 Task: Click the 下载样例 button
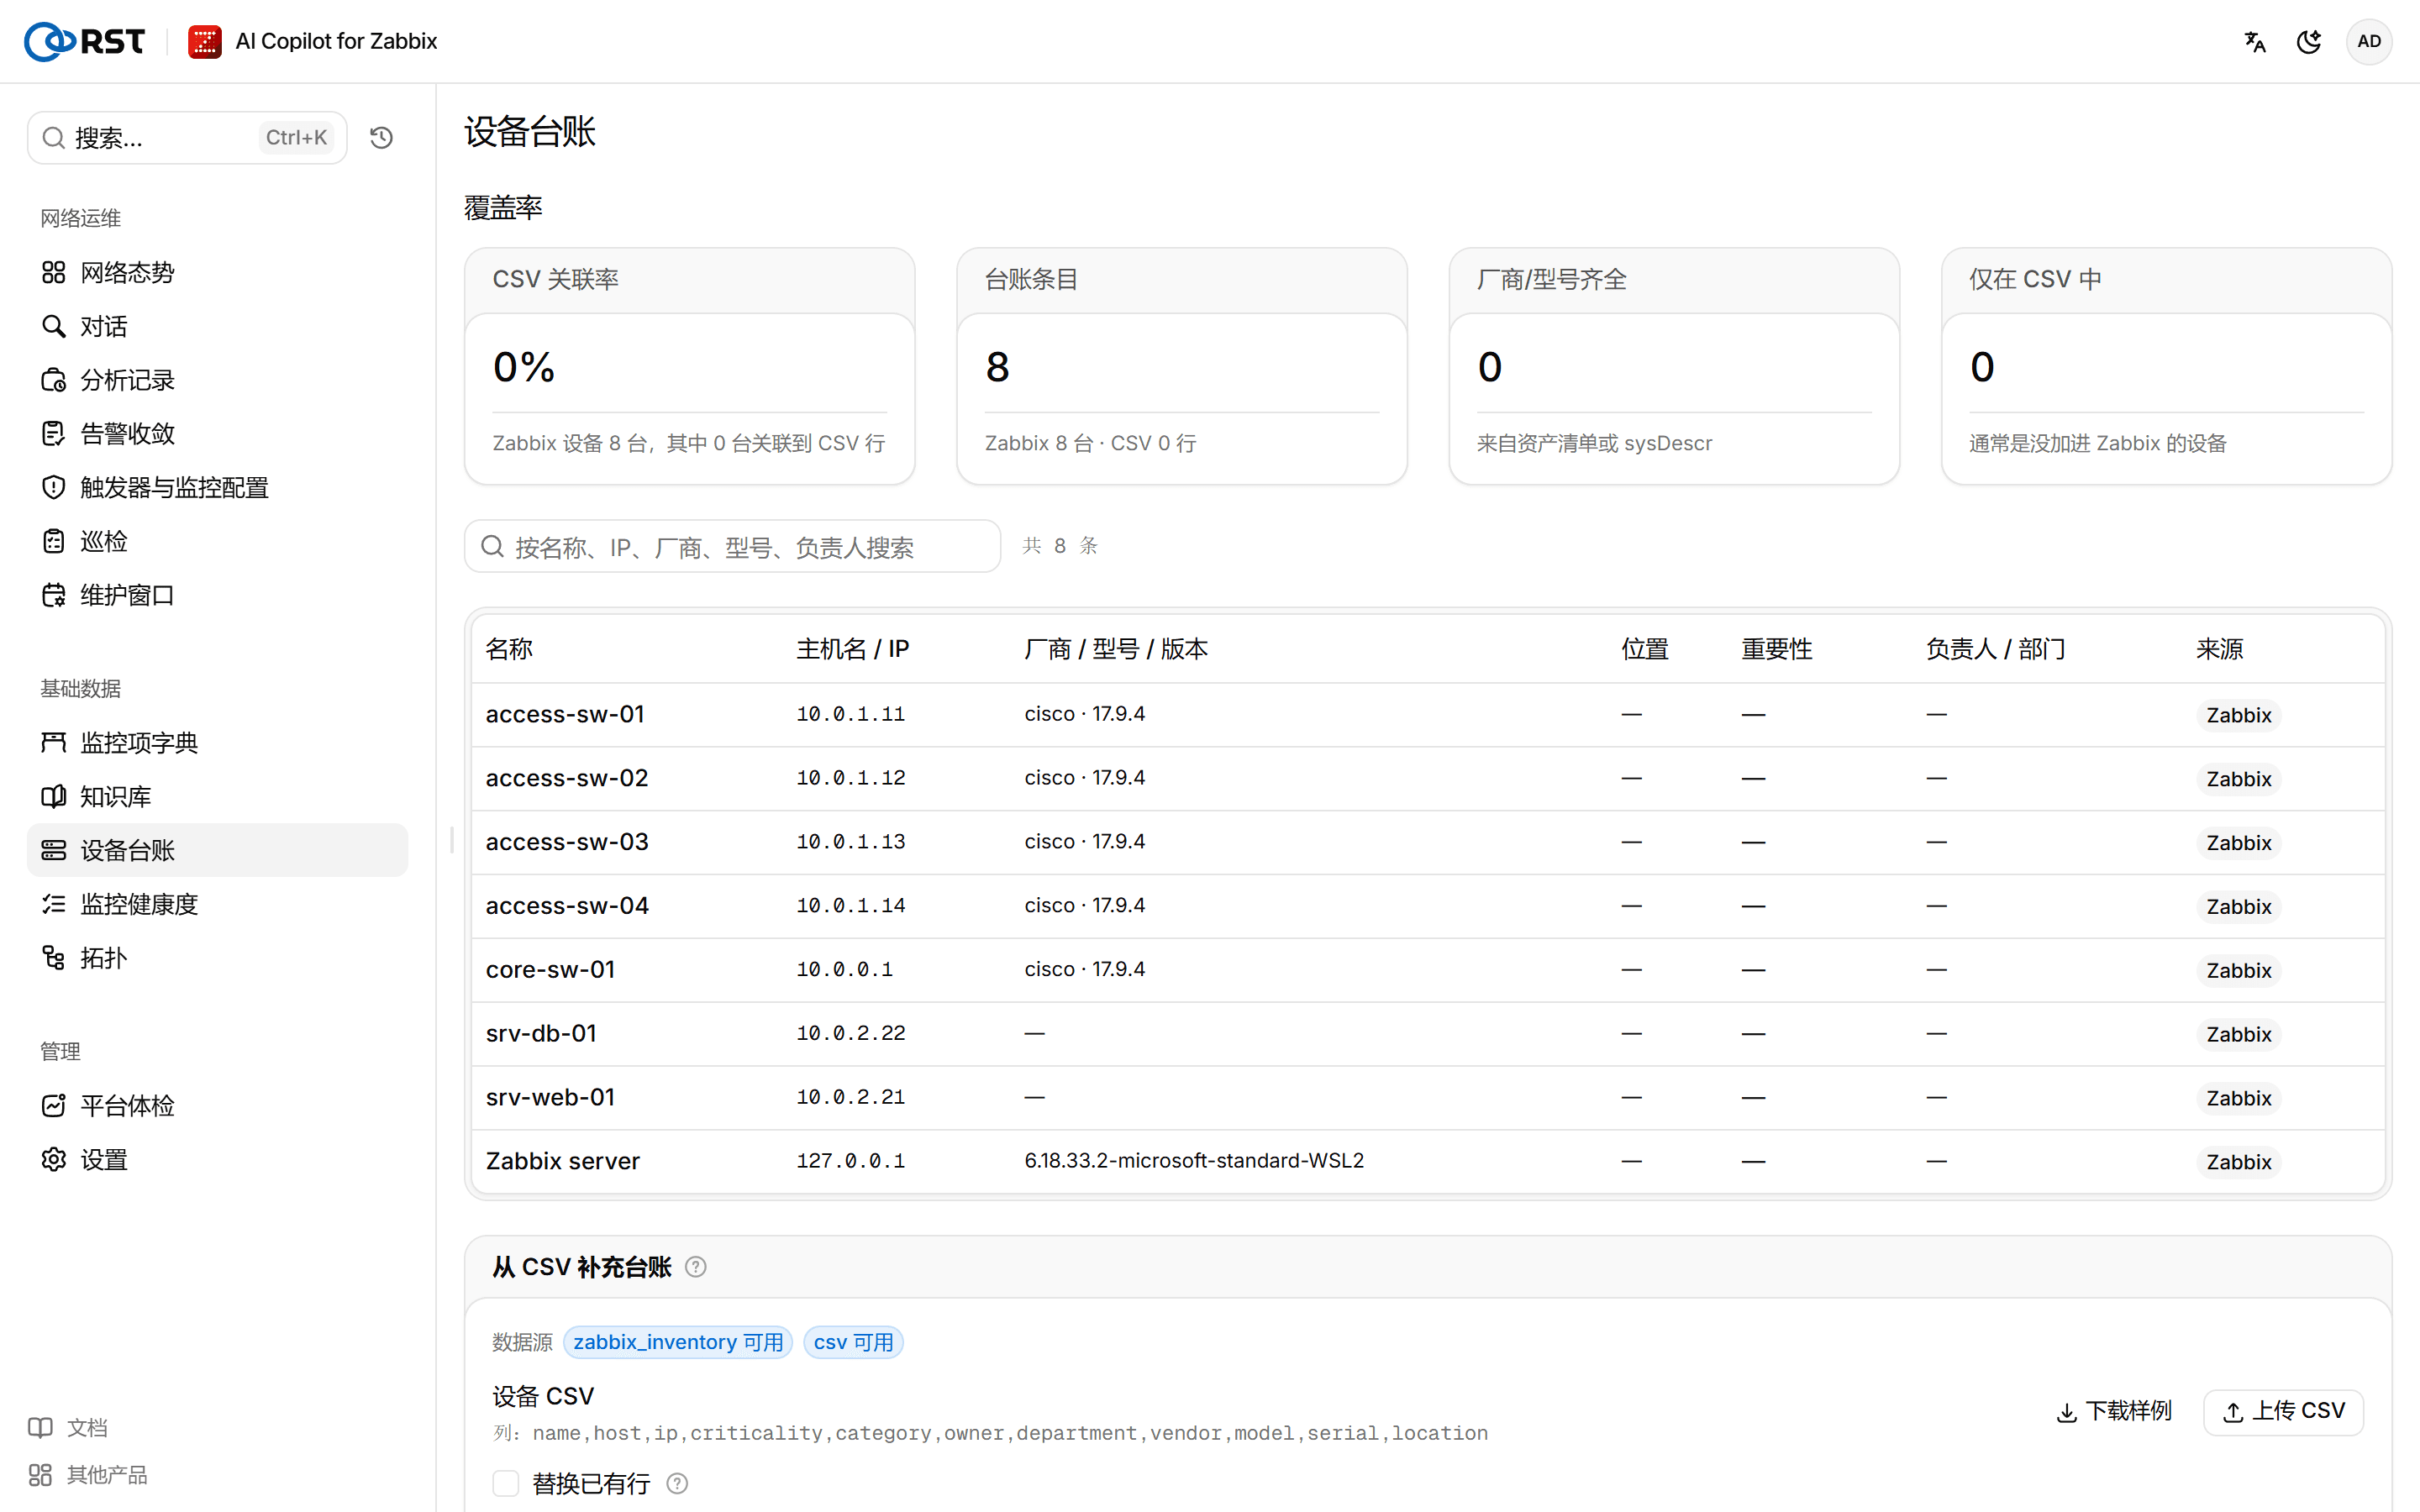pos(2114,1411)
